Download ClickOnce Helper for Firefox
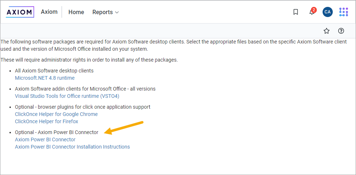The image size is (356, 175). point(46,121)
